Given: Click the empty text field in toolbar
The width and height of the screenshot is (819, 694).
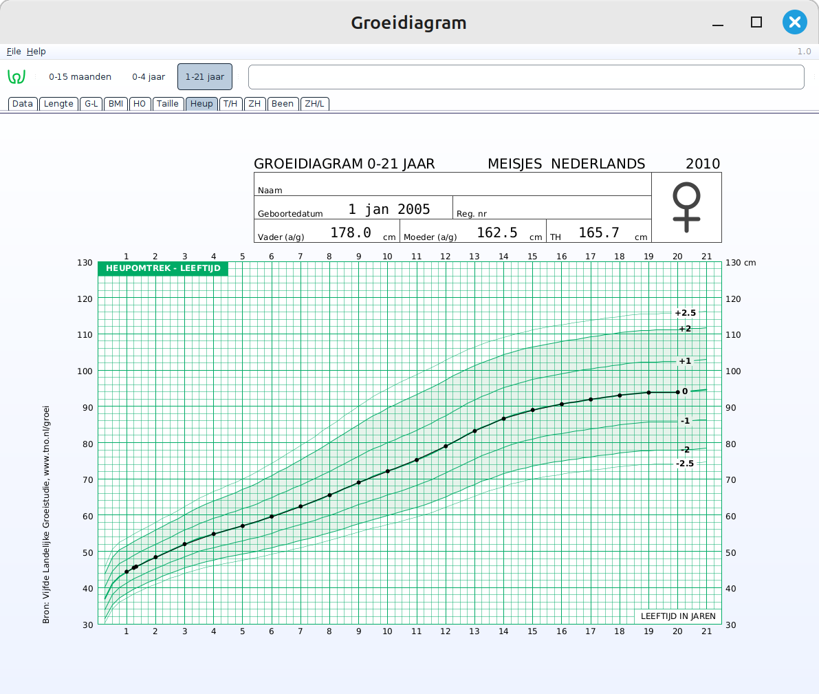Looking at the screenshot, I should [526, 77].
